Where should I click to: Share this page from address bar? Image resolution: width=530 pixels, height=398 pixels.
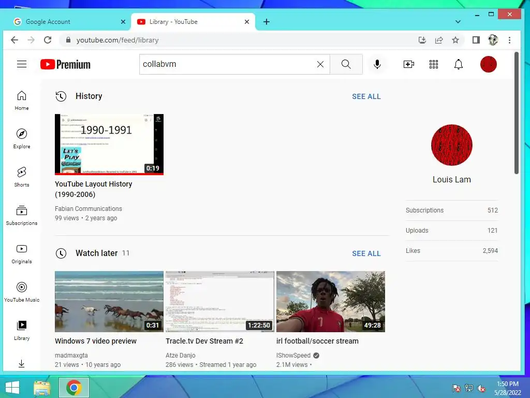tap(439, 40)
